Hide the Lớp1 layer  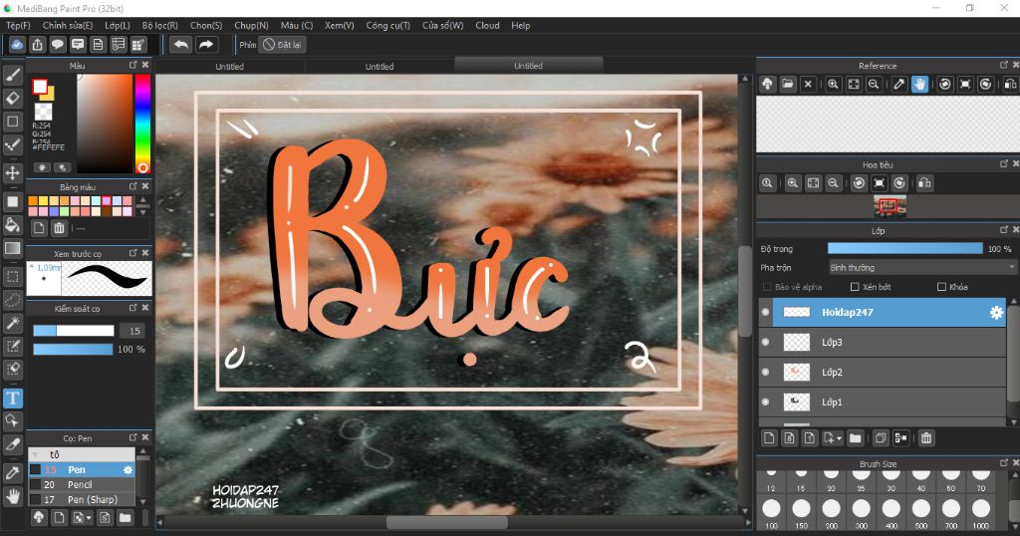click(766, 402)
